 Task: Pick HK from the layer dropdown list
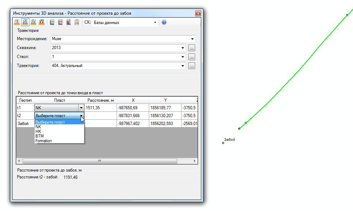click(38, 131)
